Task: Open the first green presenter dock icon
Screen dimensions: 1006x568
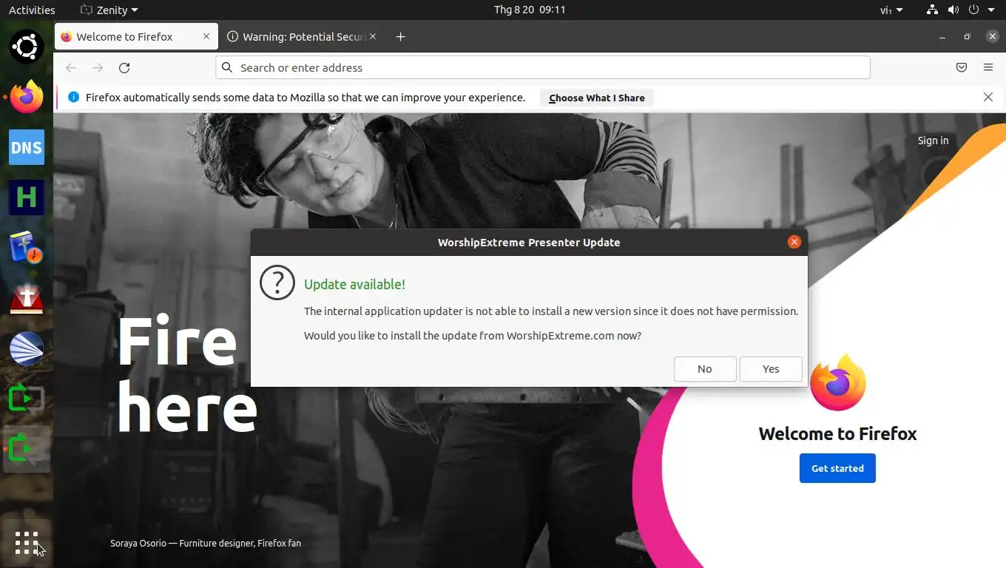Action: pyautogui.click(x=27, y=399)
